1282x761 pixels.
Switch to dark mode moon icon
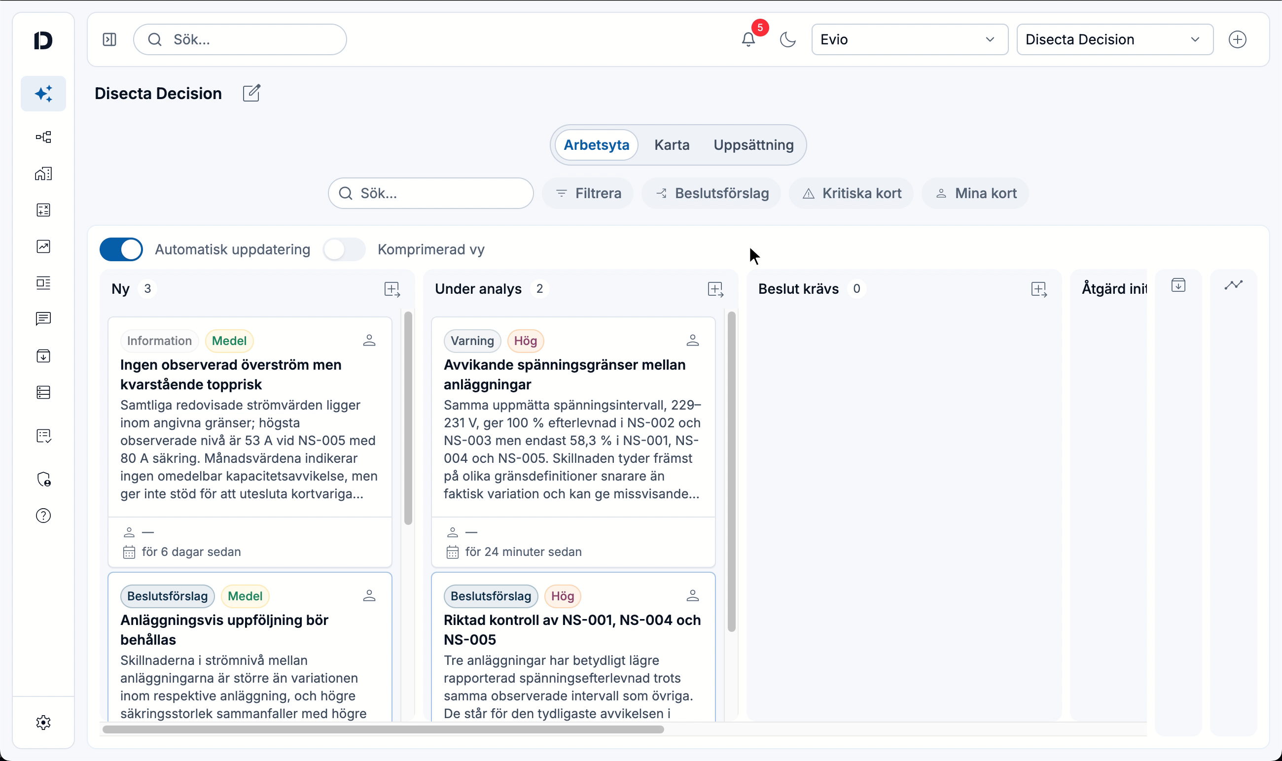[x=787, y=39]
